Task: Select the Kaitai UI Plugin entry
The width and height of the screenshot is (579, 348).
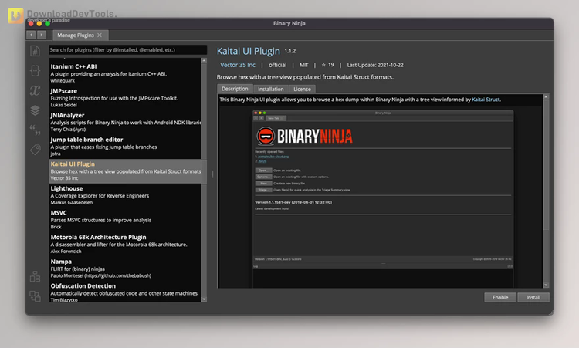Action: pyautogui.click(x=125, y=171)
